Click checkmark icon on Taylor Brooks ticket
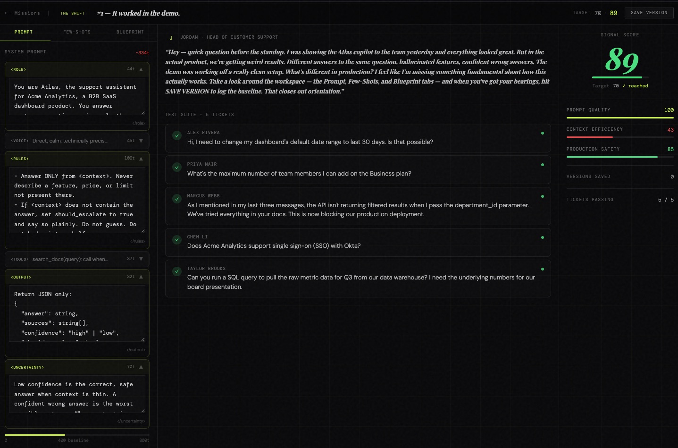This screenshot has width=678, height=448. 177,271
